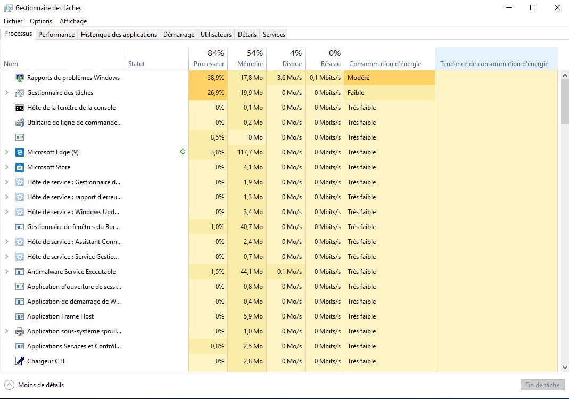Viewport: 569px width, 399px height.
Task: Click the console window host icon
Action: (20, 108)
